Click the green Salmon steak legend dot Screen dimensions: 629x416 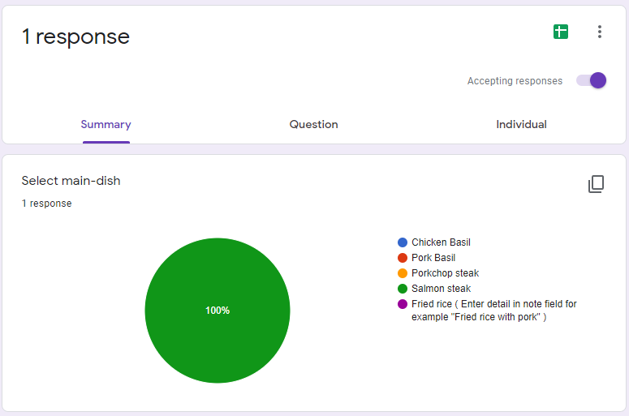click(x=403, y=289)
